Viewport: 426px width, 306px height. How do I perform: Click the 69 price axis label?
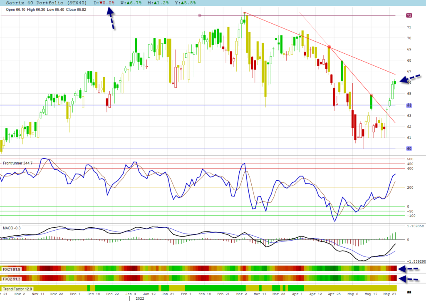[x=409, y=49]
